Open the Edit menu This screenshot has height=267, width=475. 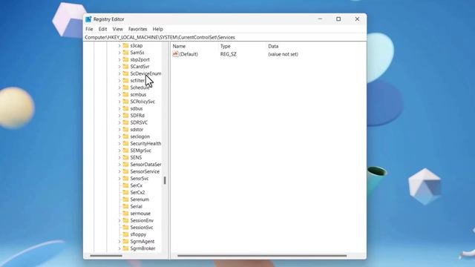(x=102, y=29)
